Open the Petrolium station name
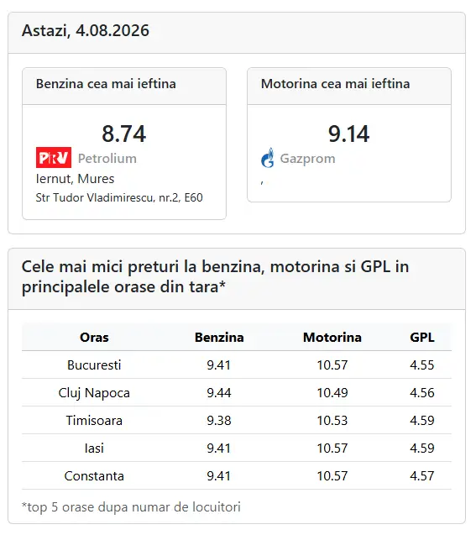 coord(107,158)
